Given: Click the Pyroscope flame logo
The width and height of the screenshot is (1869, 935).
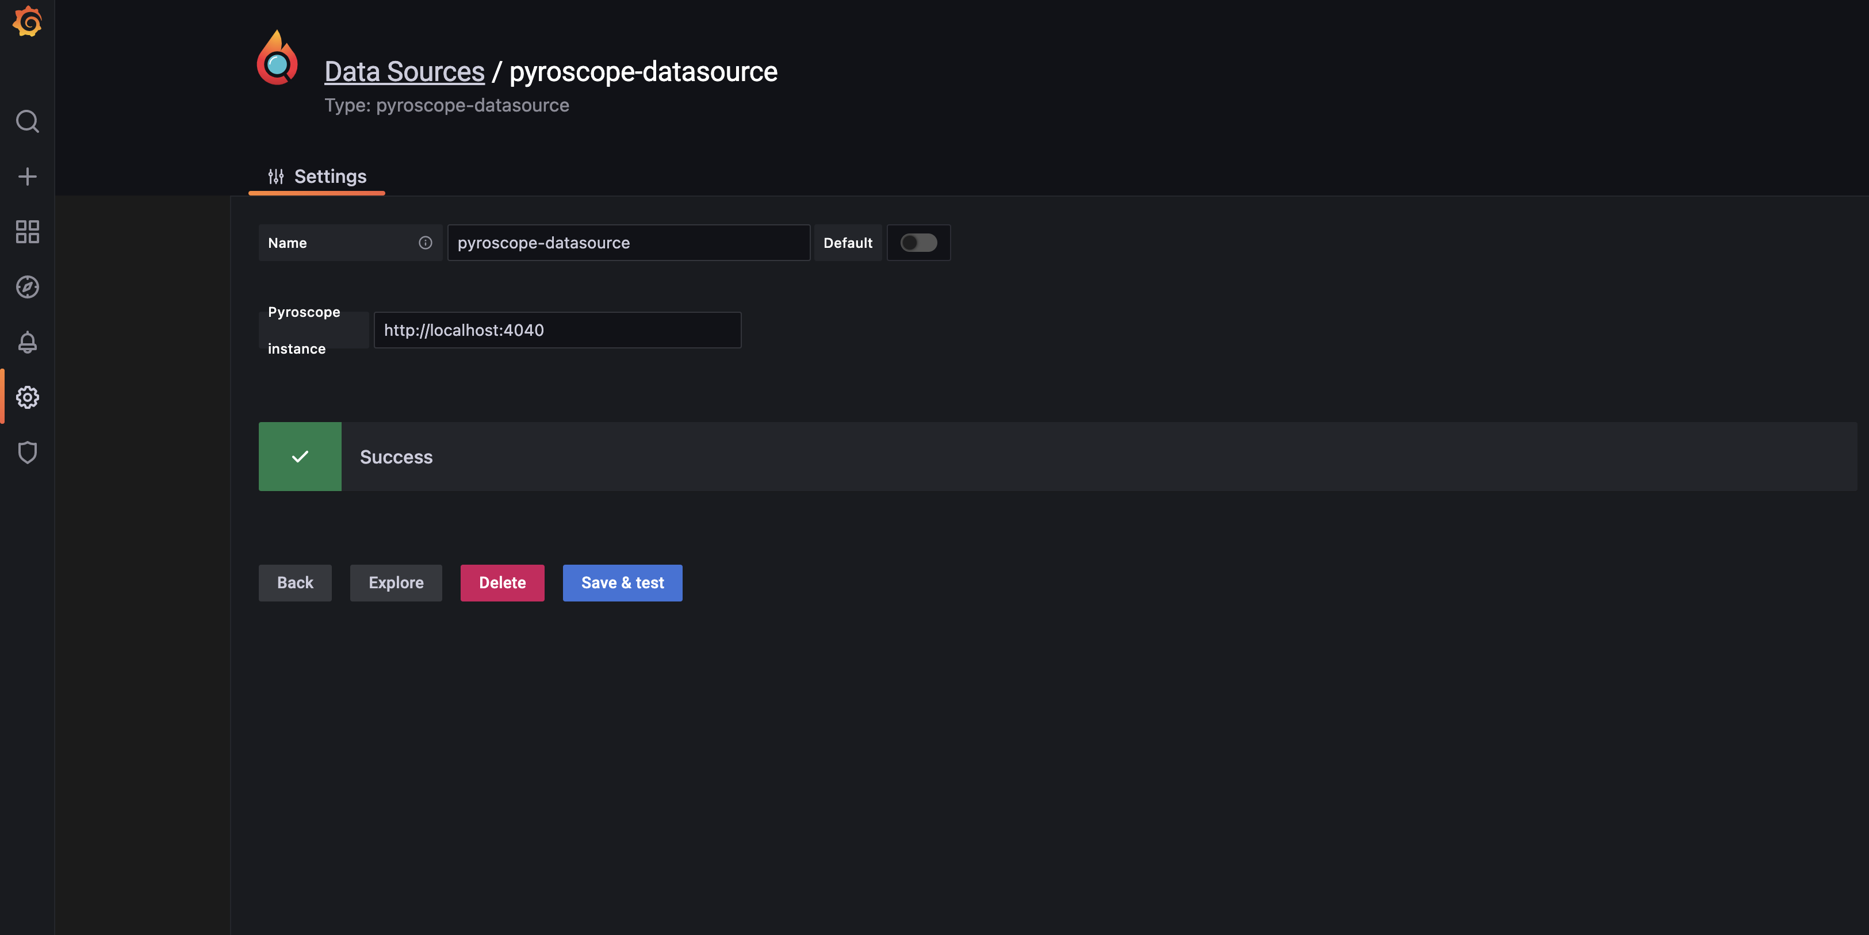Looking at the screenshot, I should coord(277,58).
